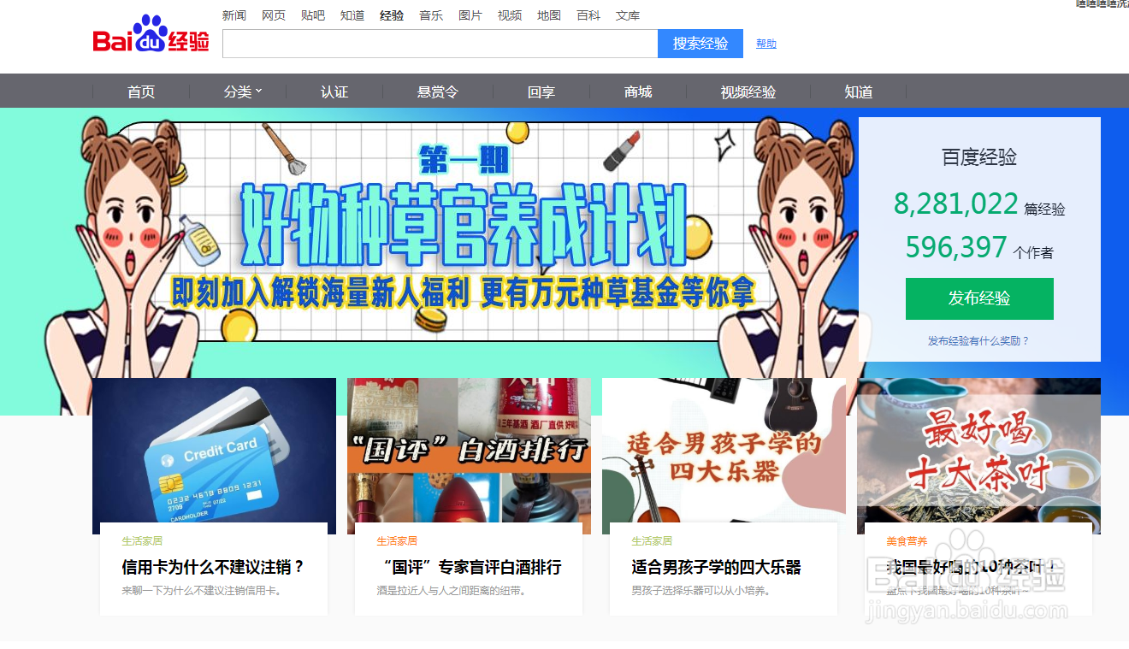Open article "国评"专家盲评白酒排行

469,567
